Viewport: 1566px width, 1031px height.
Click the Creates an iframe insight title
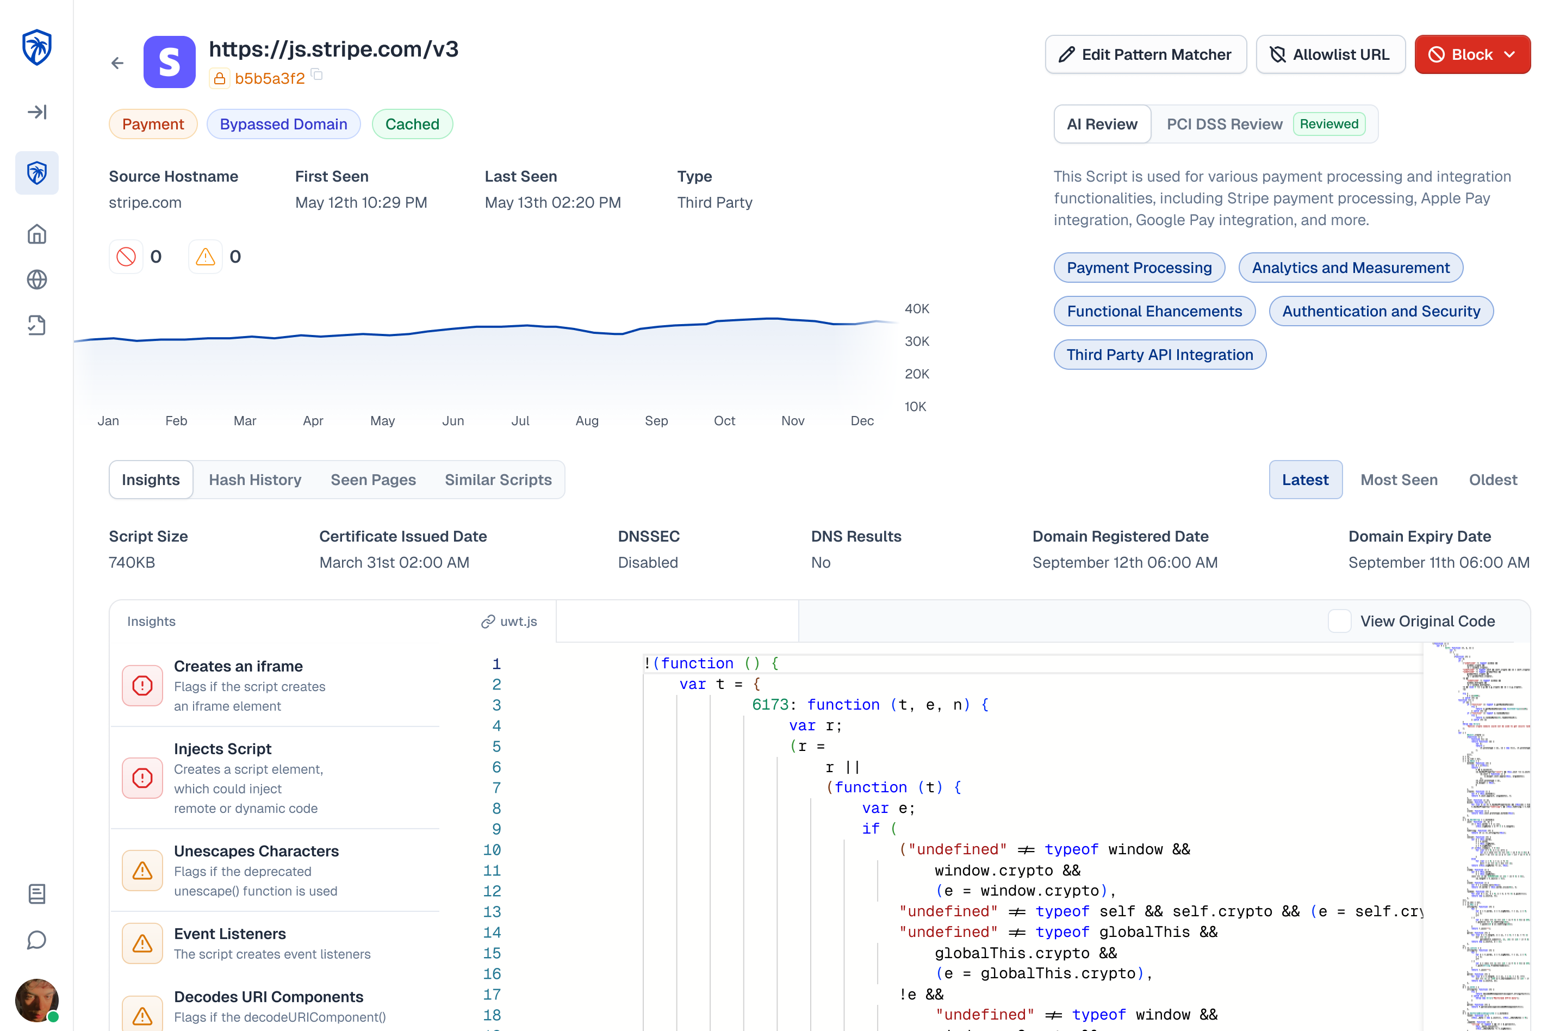coord(238,666)
